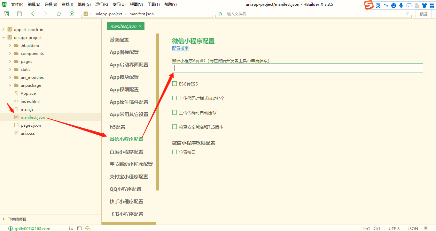Close the manifest.json tab
This screenshot has height=231, width=436.
tap(140, 26)
